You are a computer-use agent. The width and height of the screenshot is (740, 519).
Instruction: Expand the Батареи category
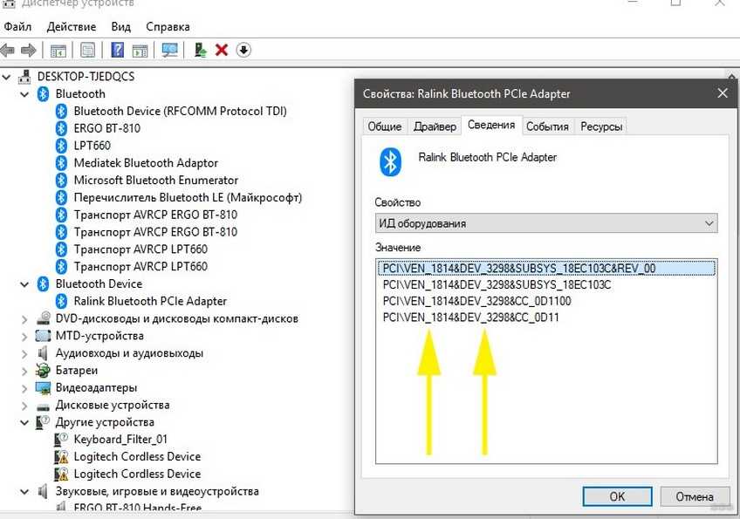tap(24, 372)
